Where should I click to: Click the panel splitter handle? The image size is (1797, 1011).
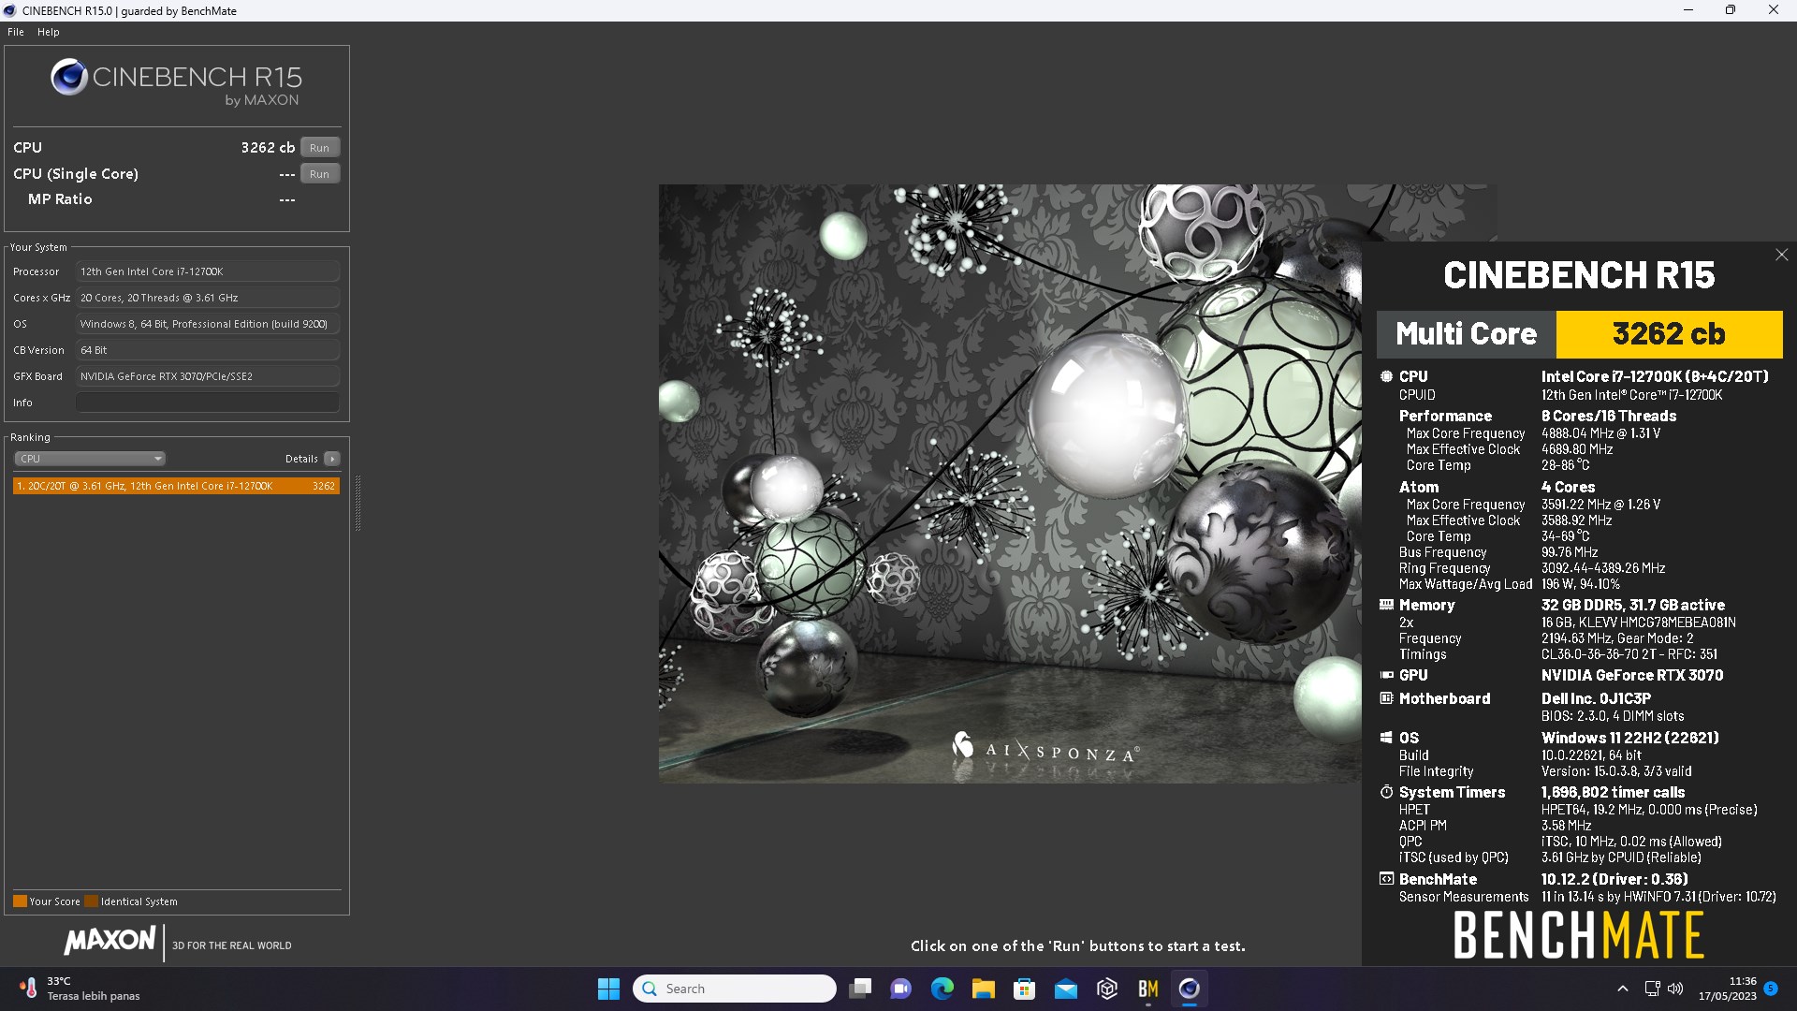pyautogui.click(x=358, y=504)
